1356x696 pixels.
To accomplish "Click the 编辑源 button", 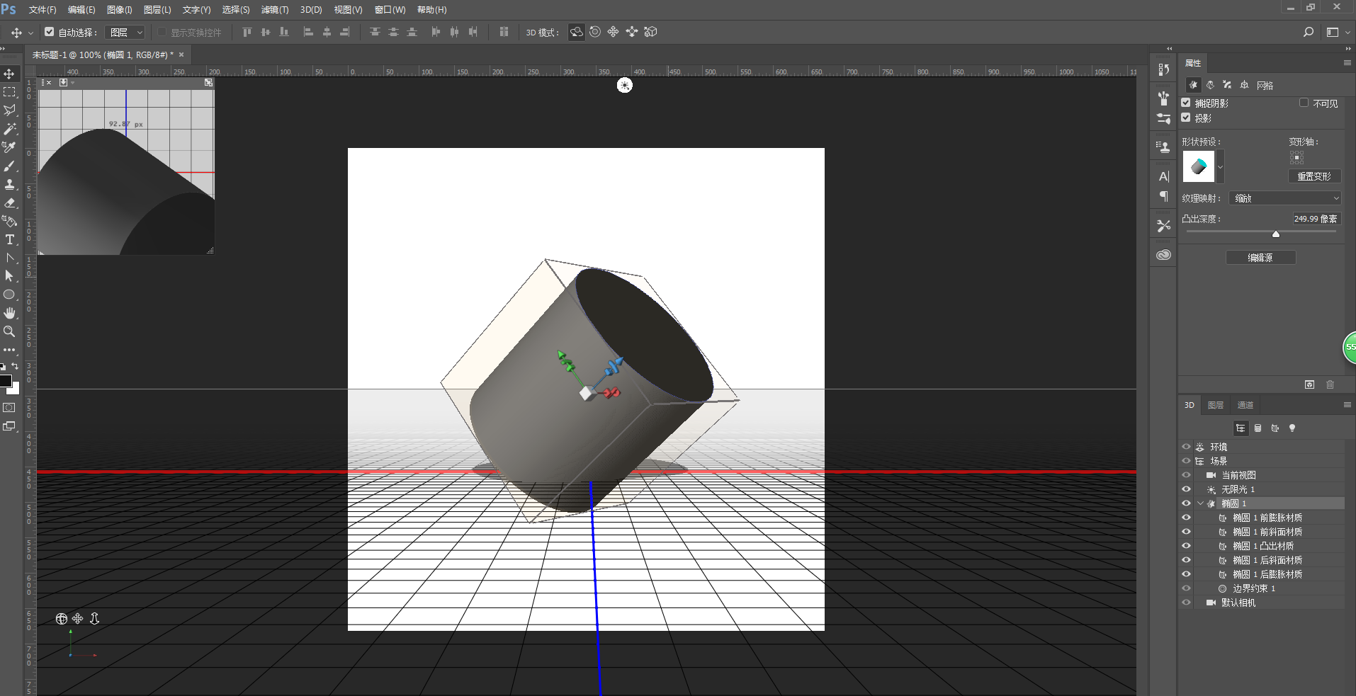I will tap(1260, 257).
